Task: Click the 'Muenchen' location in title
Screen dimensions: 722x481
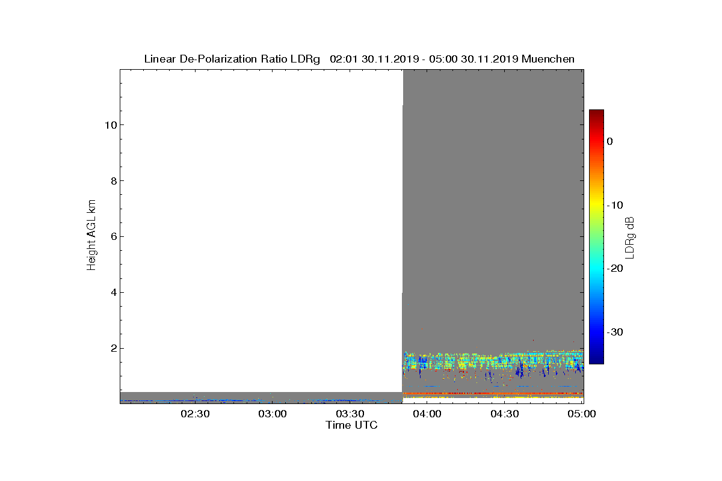Action: tap(548, 60)
